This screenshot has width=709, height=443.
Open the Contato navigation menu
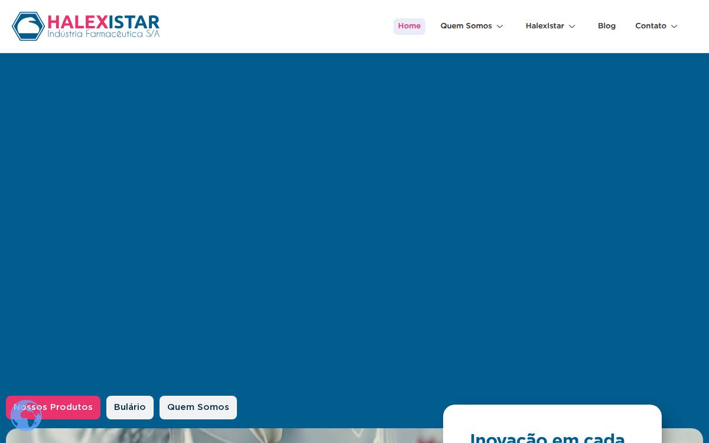(651, 26)
